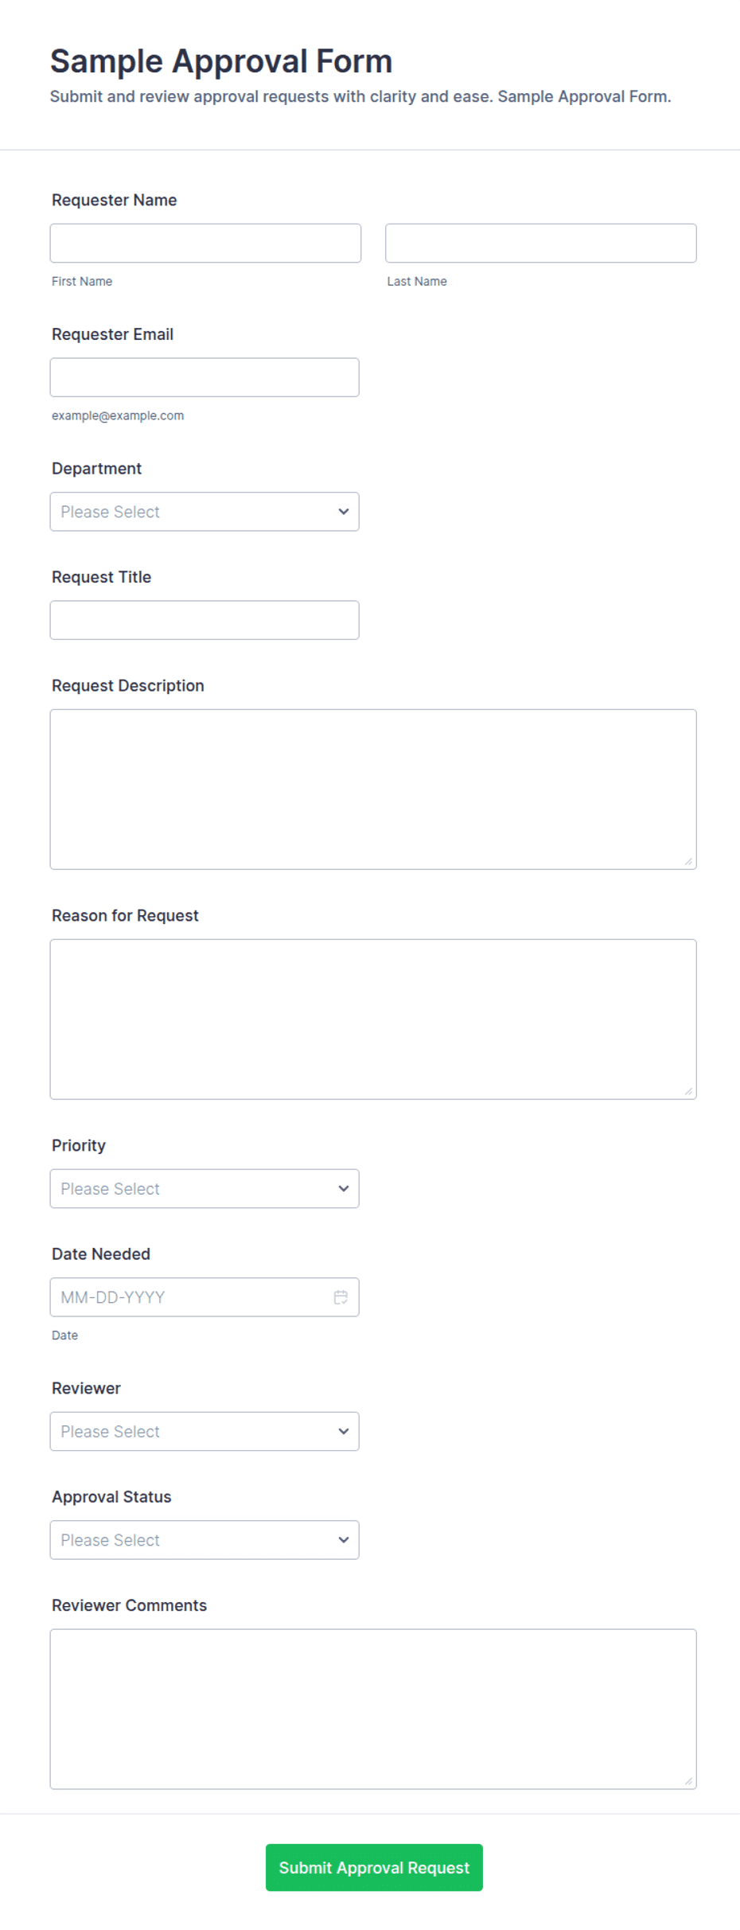Click Reason for Request resize handle

688,1091
